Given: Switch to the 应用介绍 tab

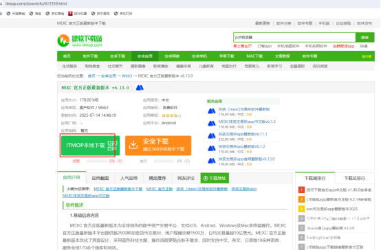Looking at the screenshot, I should [x=72, y=177].
